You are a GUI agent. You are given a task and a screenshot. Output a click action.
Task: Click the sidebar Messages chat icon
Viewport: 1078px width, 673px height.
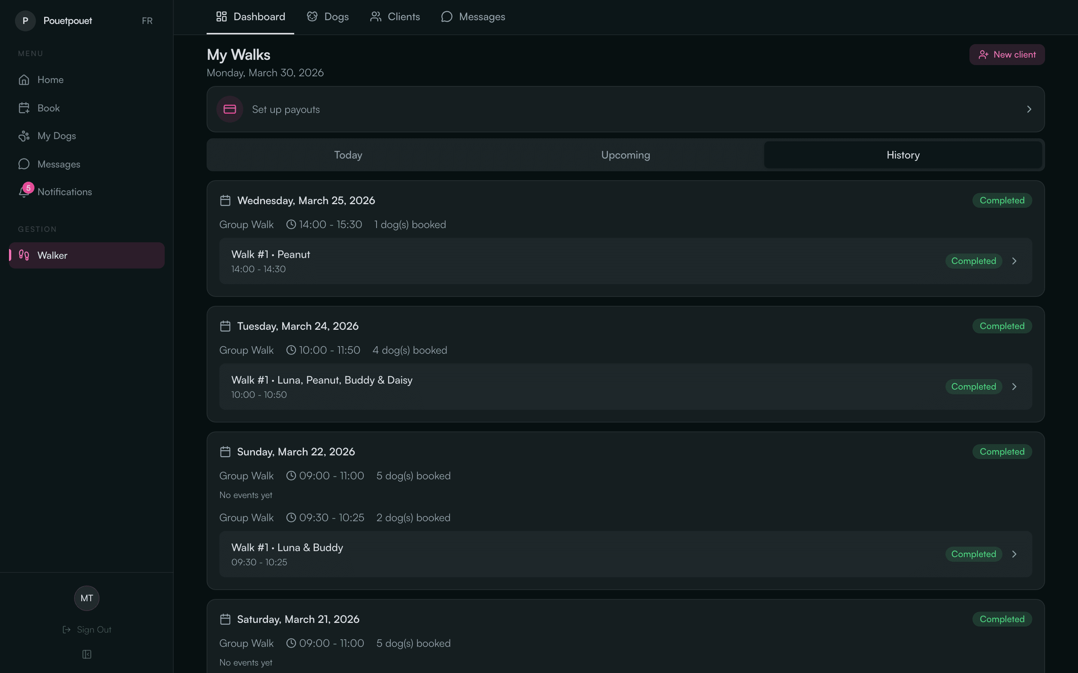[24, 164]
